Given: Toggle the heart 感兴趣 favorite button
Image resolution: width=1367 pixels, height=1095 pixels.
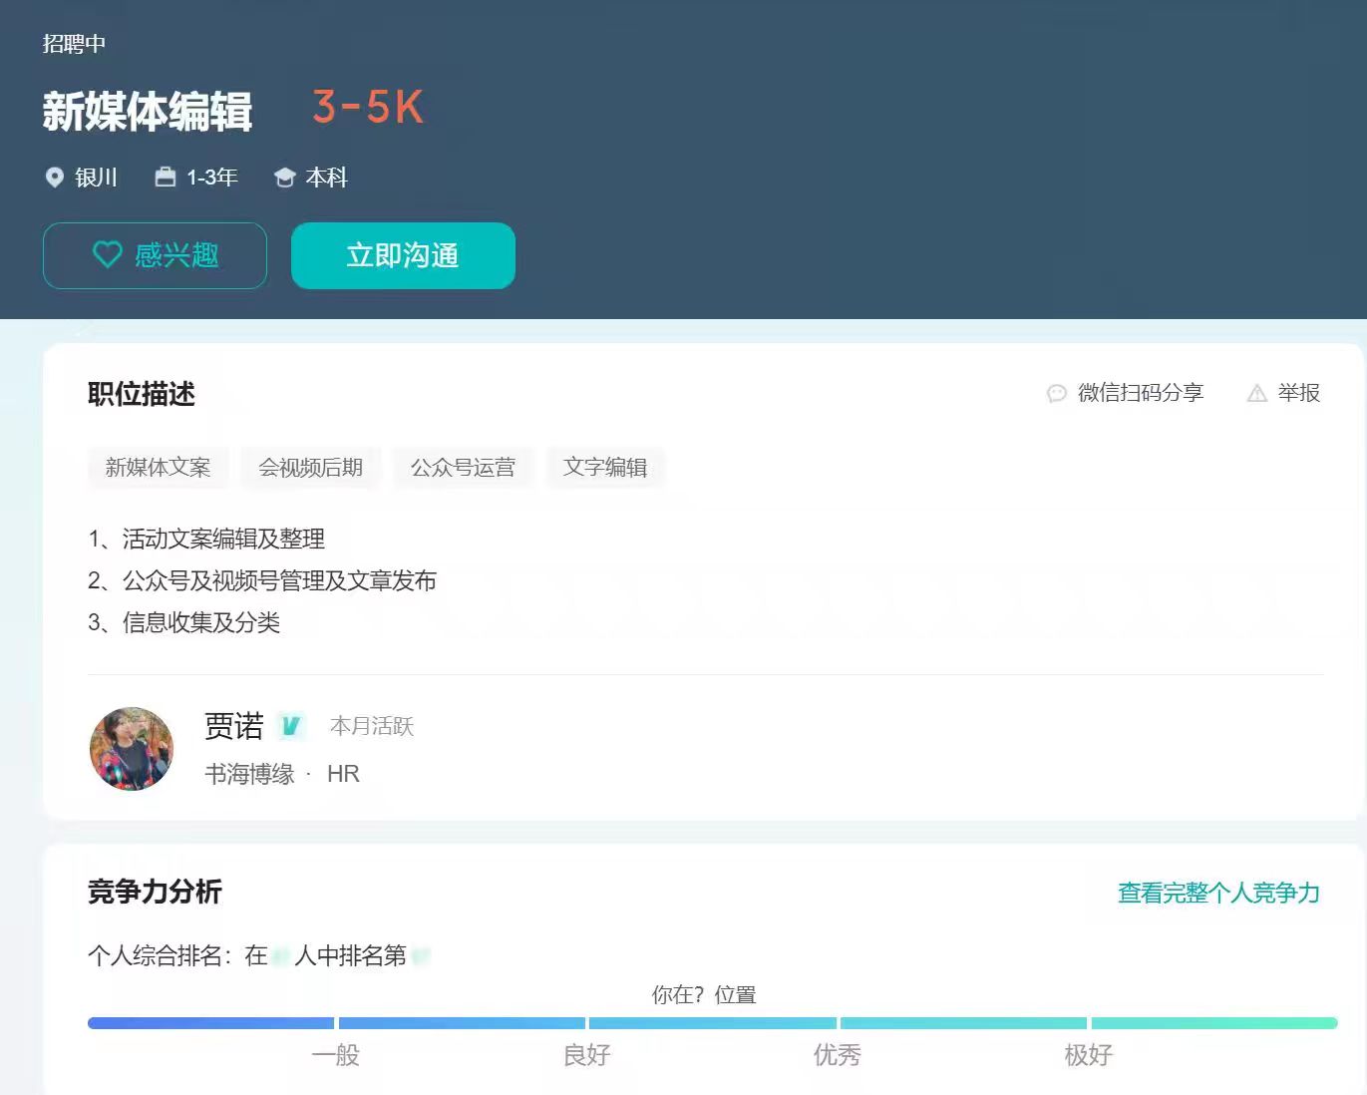Looking at the screenshot, I should pyautogui.click(x=155, y=255).
